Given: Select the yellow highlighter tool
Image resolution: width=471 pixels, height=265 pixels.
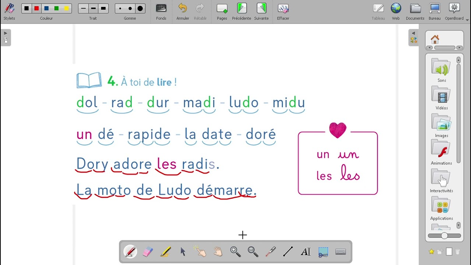Looking at the screenshot, I should (x=165, y=252).
